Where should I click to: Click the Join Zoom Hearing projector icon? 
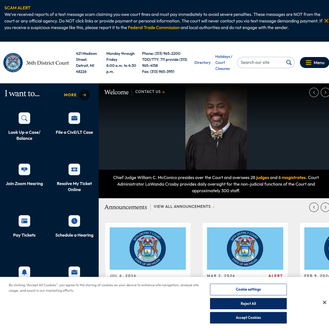(x=24, y=169)
